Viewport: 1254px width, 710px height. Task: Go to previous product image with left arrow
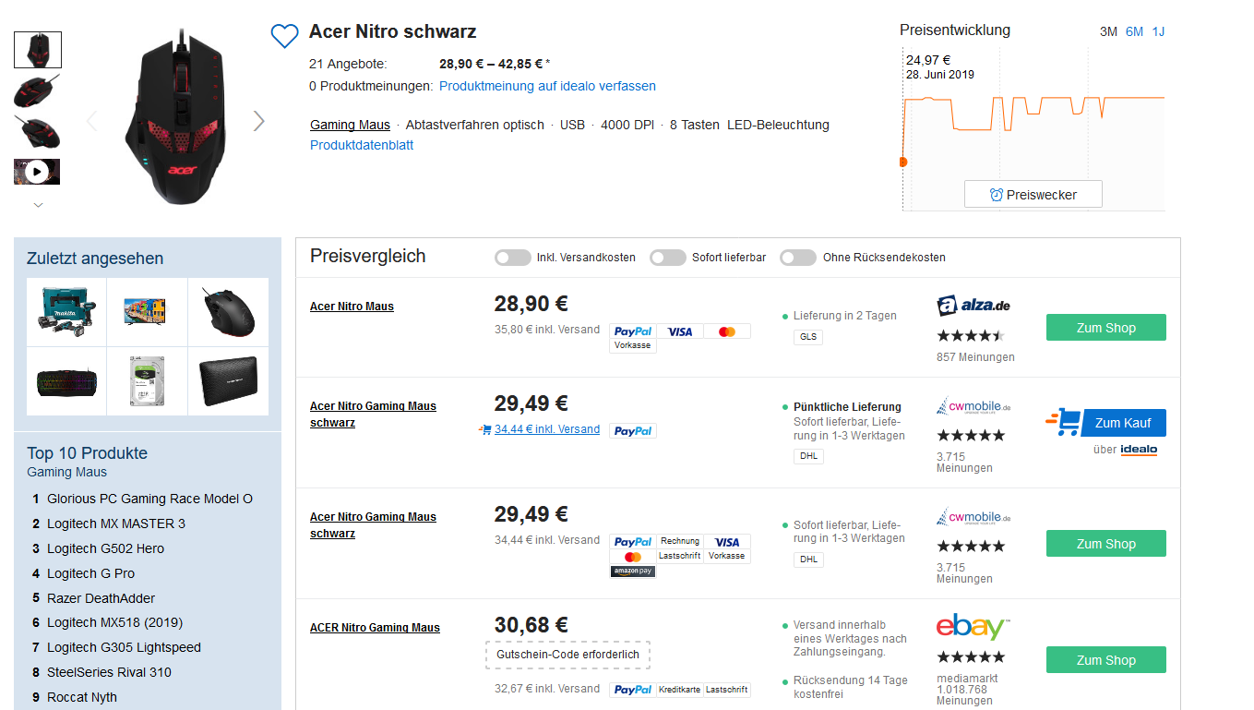91,121
